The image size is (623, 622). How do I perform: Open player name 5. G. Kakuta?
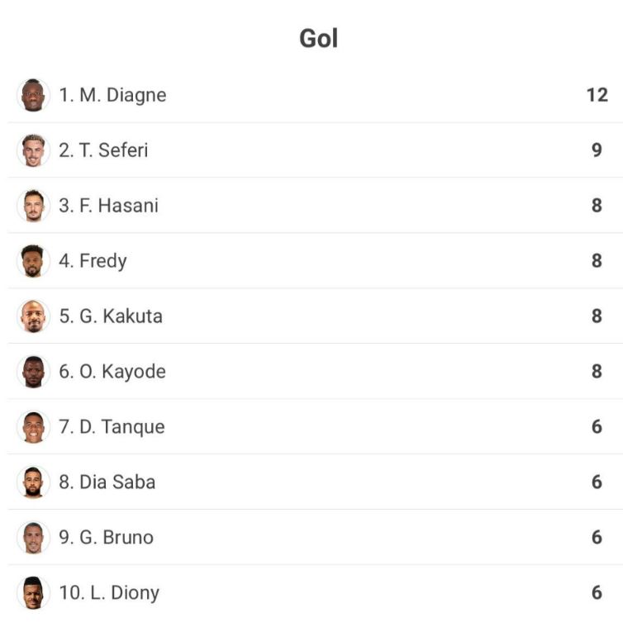[x=111, y=316]
